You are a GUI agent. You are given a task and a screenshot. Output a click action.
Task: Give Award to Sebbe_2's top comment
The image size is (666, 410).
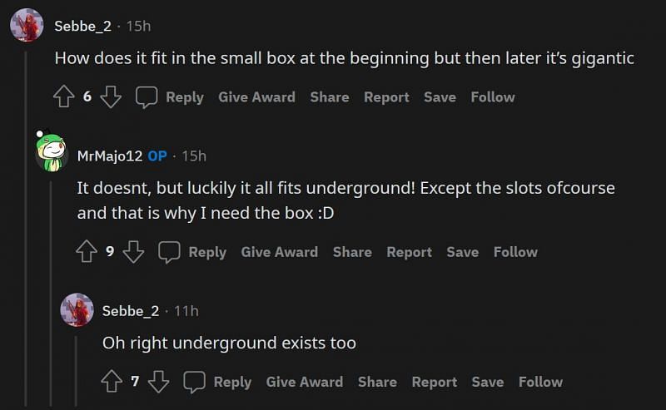pos(256,97)
